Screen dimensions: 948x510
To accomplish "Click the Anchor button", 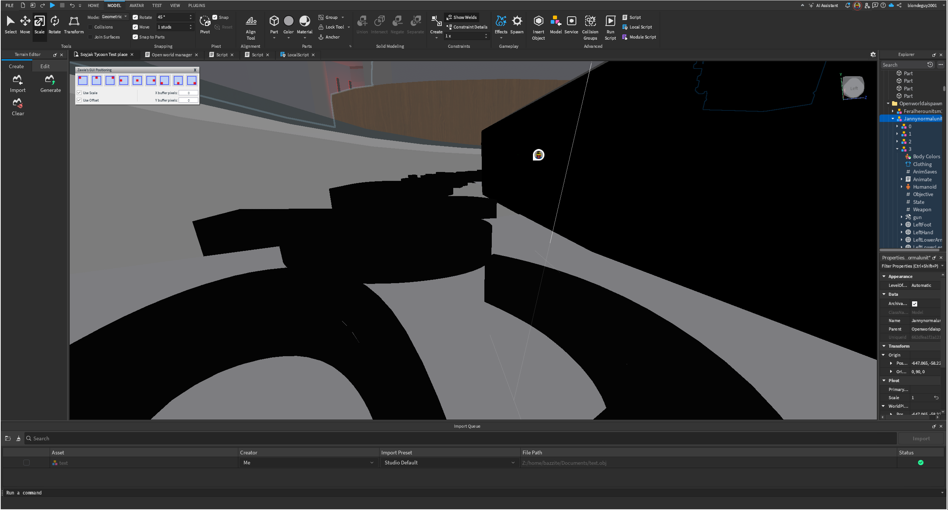I will click(x=329, y=37).
